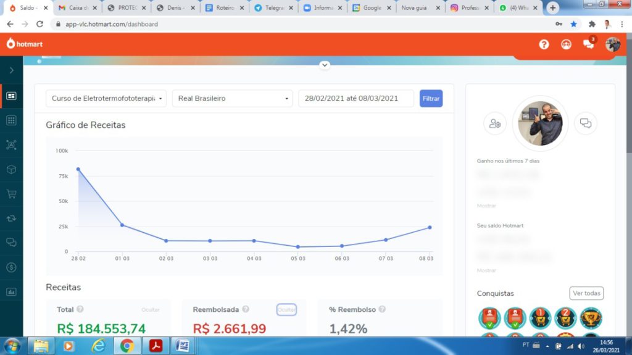The height and width of the screenshot is (355, 632).
Task: Open the help question mark icon
Action: pos(544,44)
